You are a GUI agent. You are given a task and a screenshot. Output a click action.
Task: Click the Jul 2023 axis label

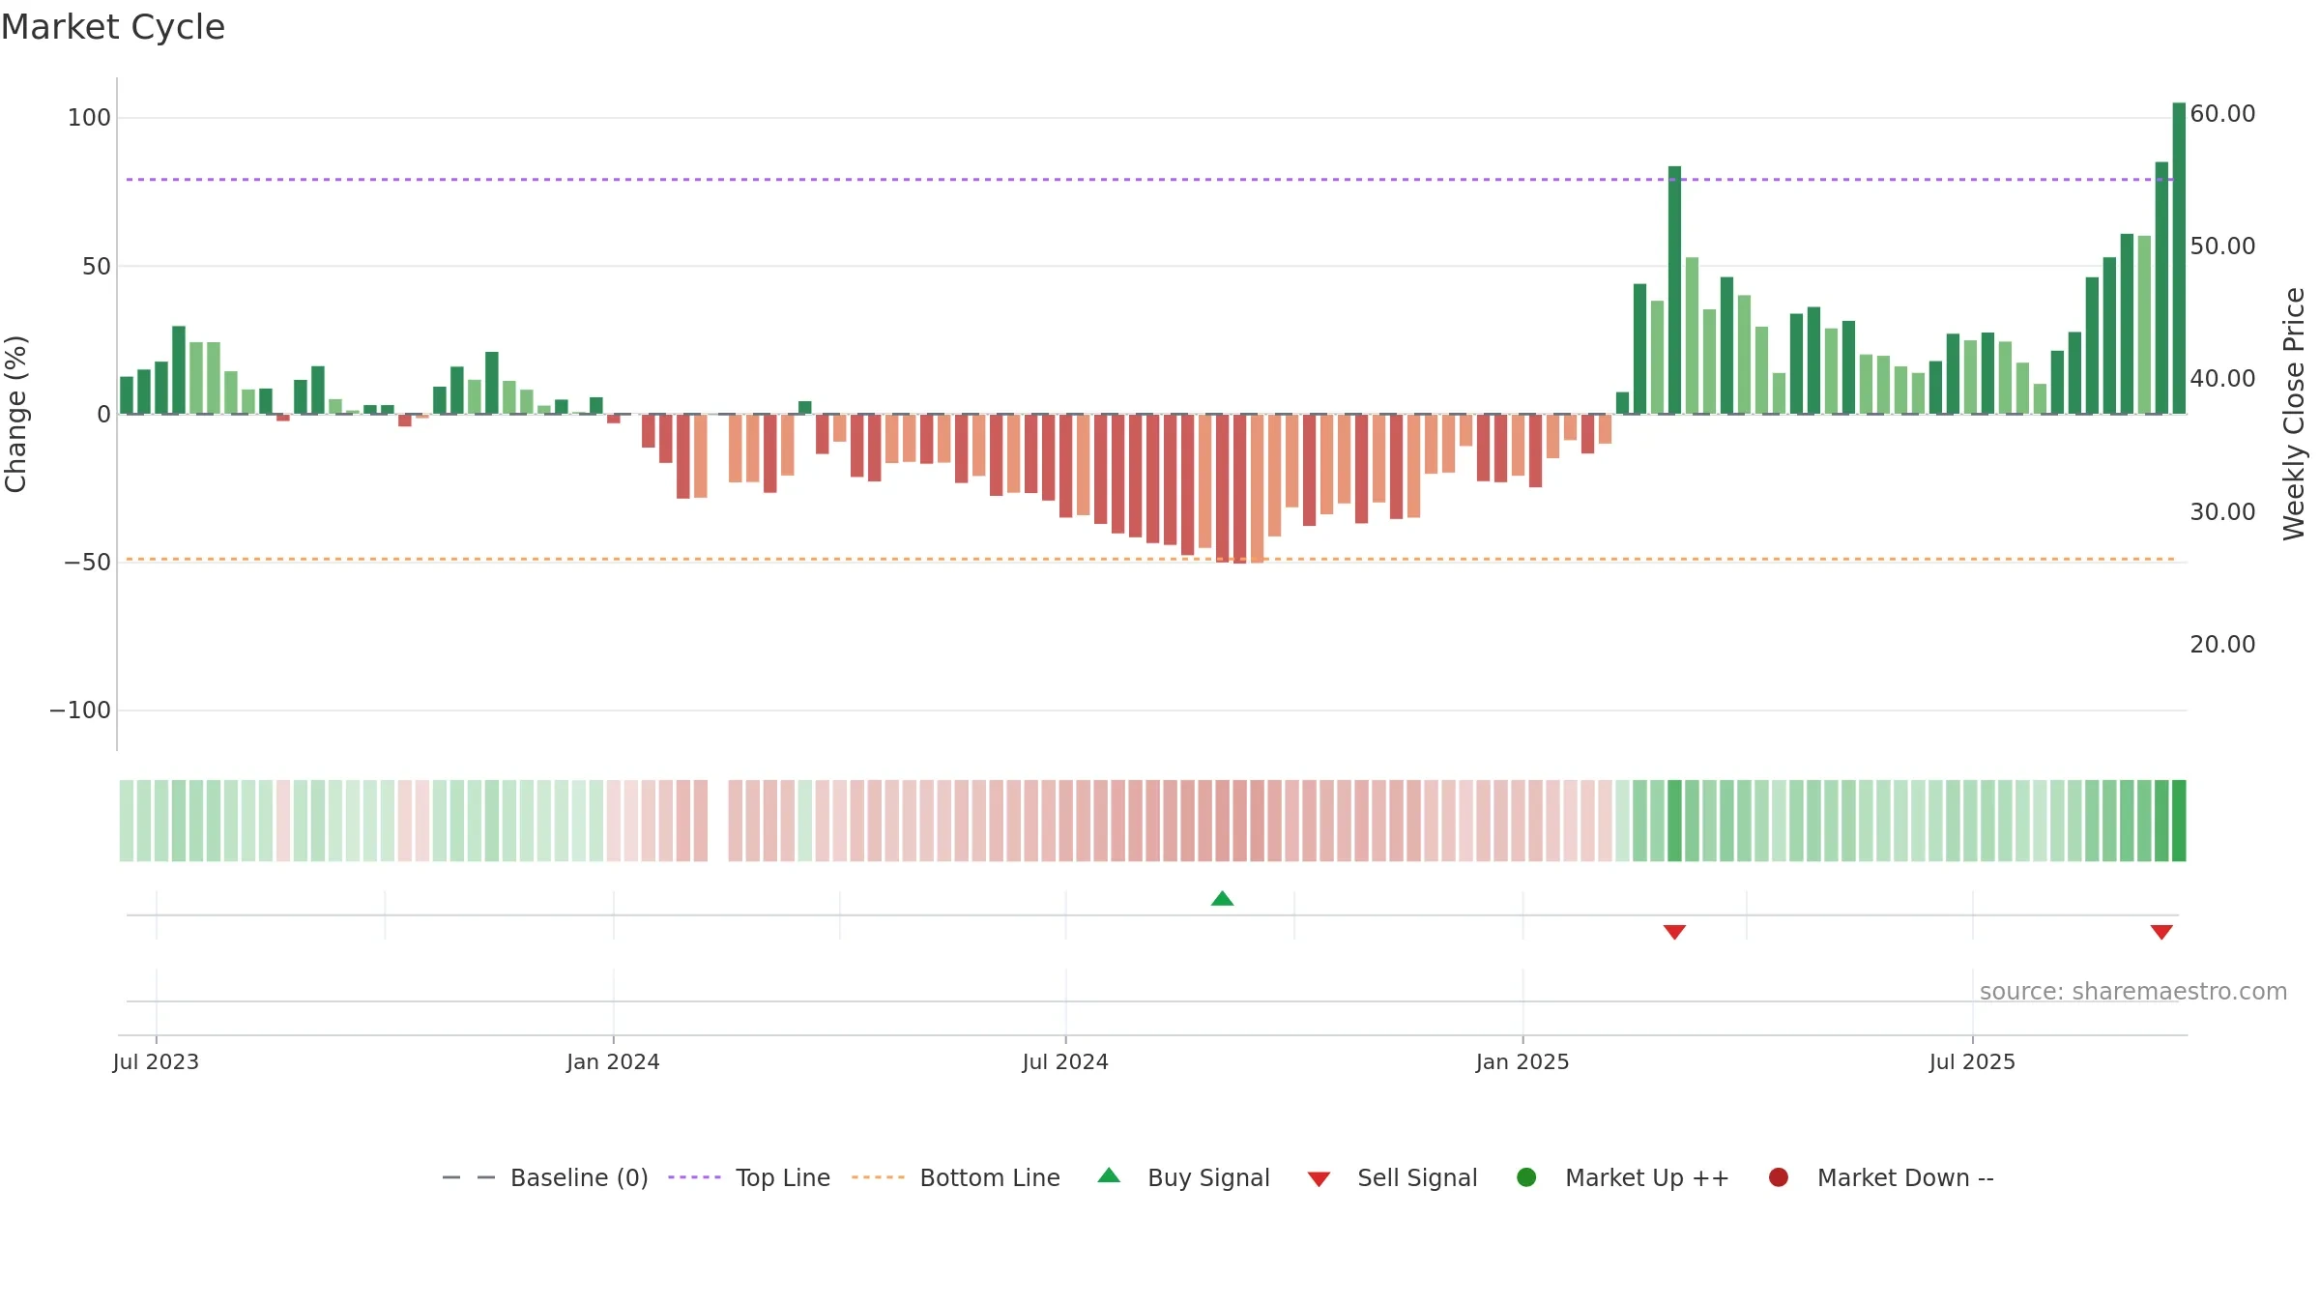pos(156,1062)
